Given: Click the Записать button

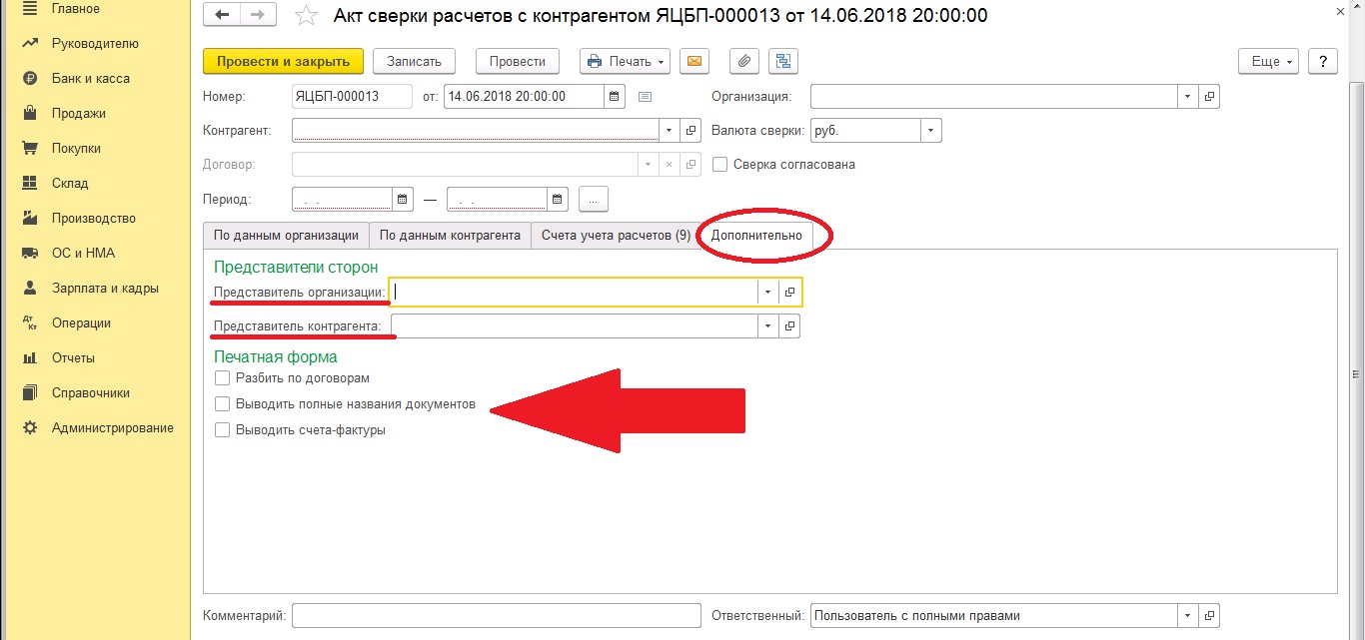Looking at the screenshot, I should 414,61.
